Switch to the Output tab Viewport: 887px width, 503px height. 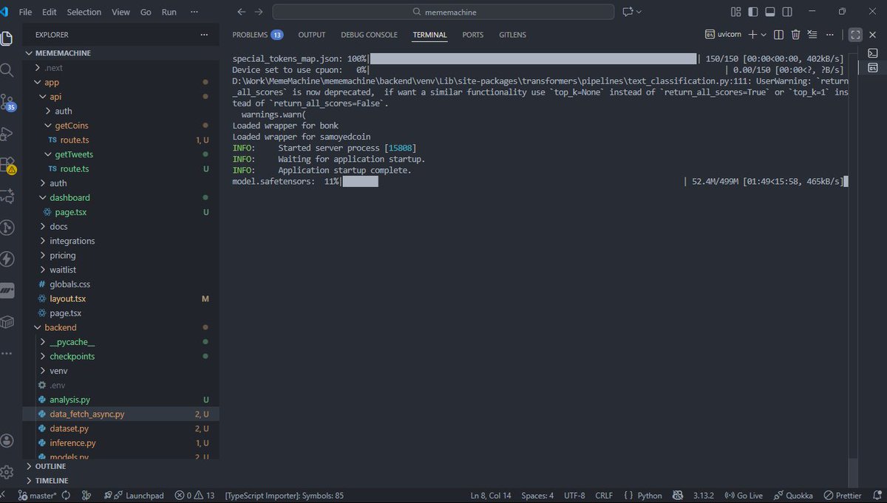pyautogui.click(x=311, y=35)
